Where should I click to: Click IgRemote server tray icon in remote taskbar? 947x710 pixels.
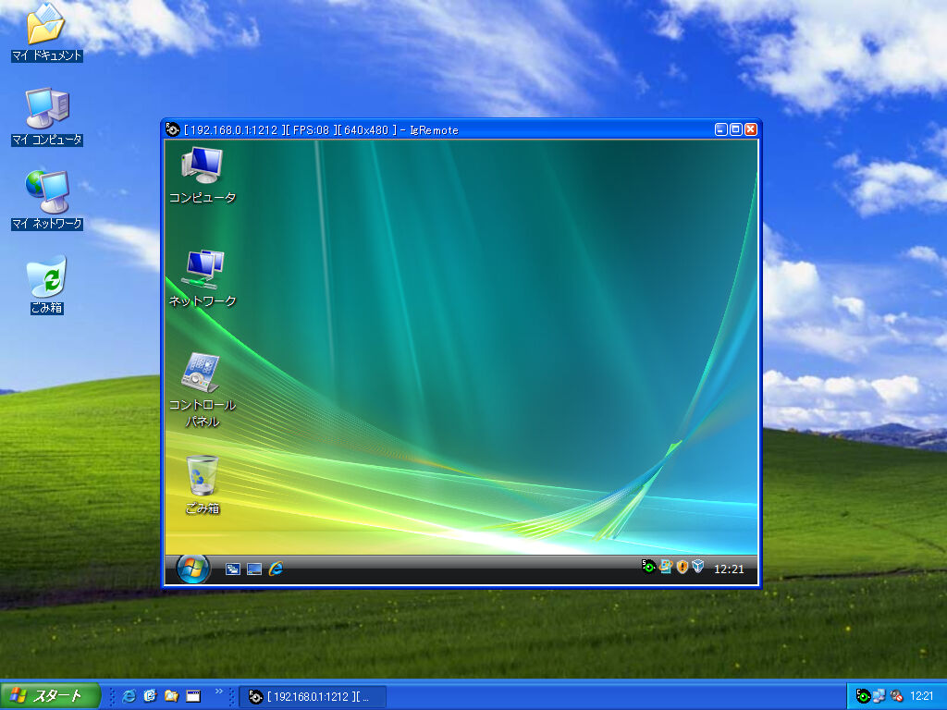[648, 567]
